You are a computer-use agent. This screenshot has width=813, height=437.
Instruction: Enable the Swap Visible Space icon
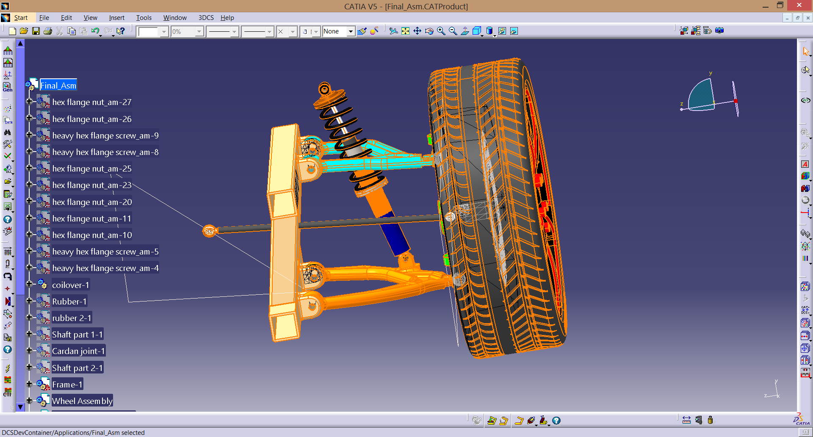514,31
